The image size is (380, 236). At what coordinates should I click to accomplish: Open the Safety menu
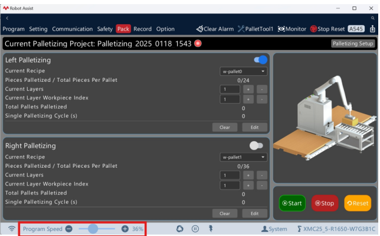point(105,29)
